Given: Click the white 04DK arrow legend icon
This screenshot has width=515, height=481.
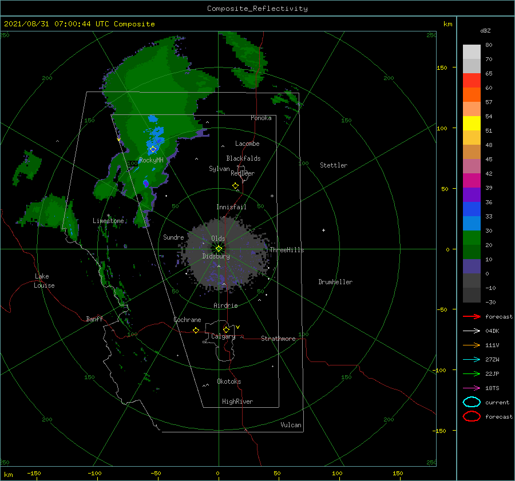Looking at the screenshot, I should [472, 331].
